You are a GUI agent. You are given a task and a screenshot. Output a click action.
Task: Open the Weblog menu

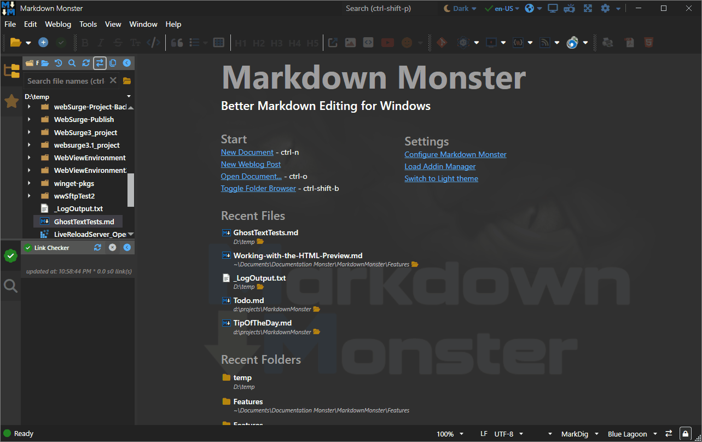point(58,24)
